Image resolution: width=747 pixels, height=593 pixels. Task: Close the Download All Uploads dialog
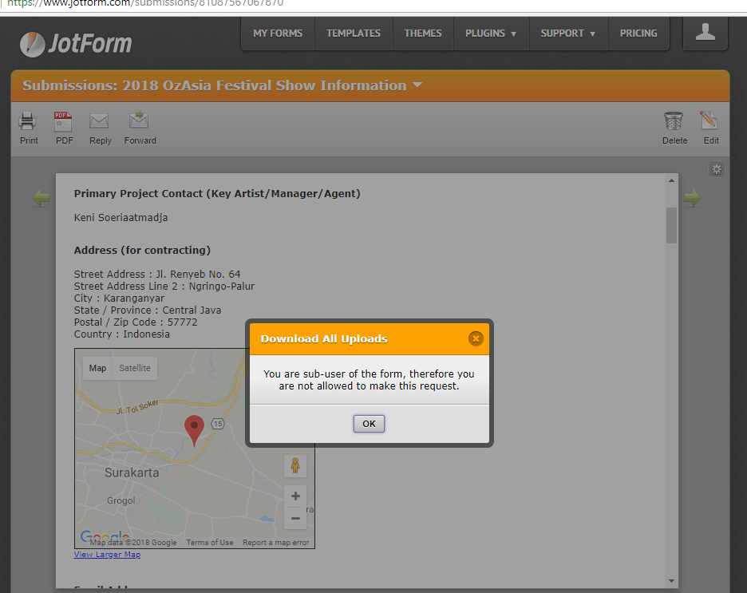coord(476,338)
